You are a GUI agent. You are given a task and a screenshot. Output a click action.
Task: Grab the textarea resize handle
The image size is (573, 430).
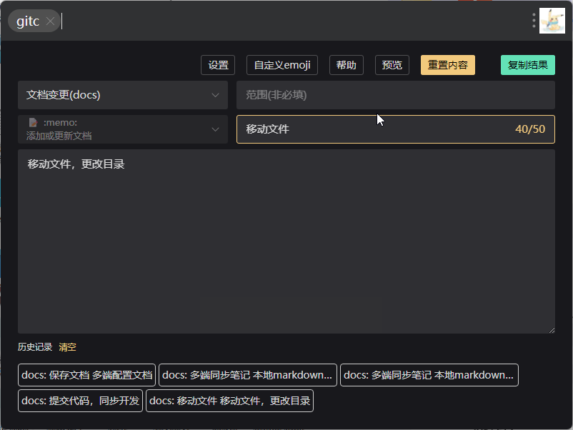(x=552, y=330)
